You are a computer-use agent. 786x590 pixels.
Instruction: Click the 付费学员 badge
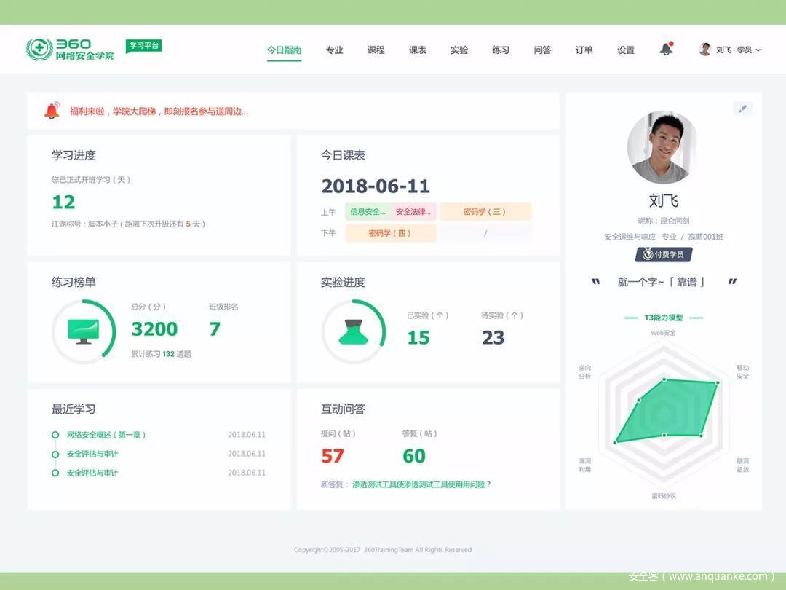pos(663,254)
